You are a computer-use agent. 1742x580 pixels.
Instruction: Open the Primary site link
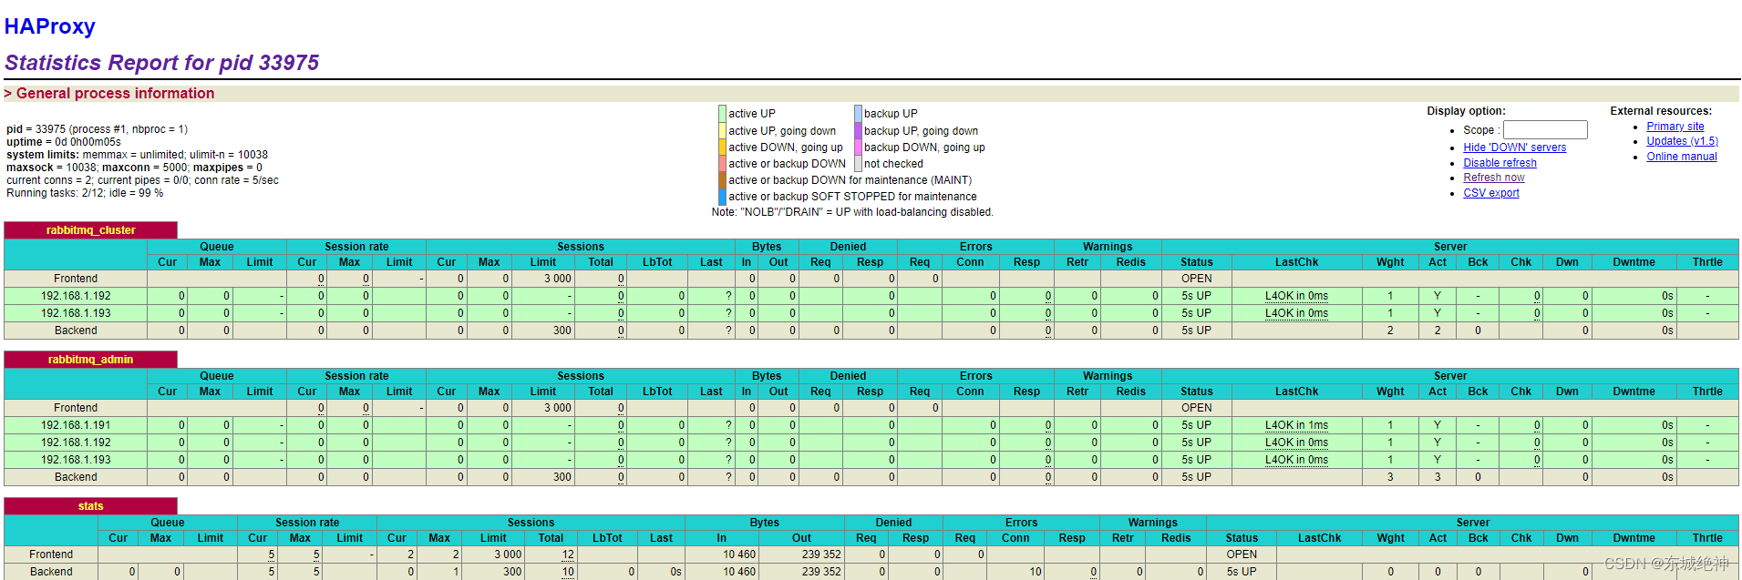click(1675, 127)
